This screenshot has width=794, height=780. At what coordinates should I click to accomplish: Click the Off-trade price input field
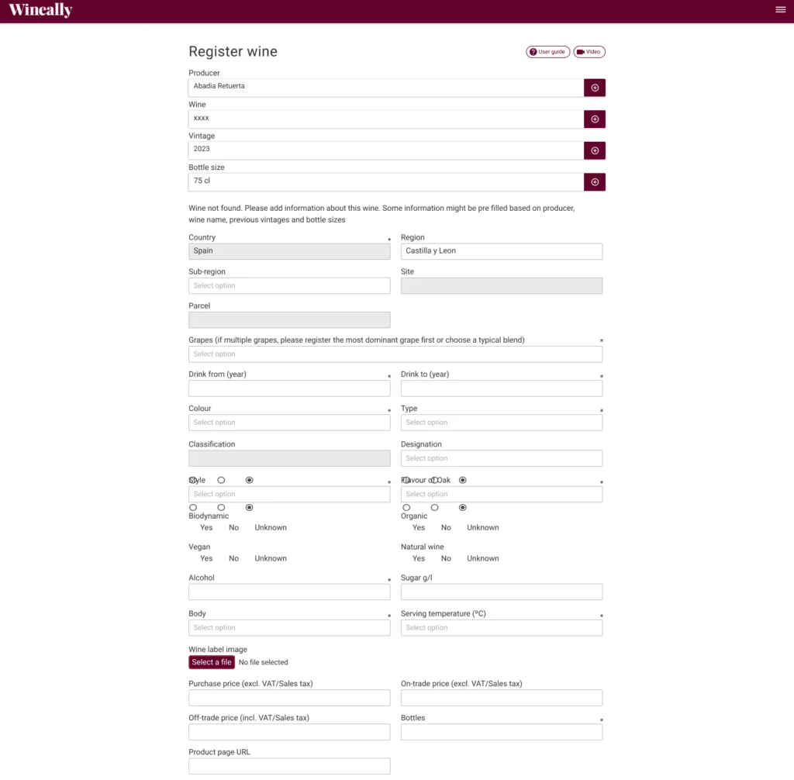coord(289,732)
